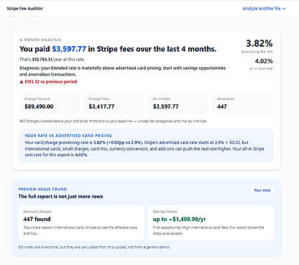Viewport: 299px width, 265px height.
Task: Click the 'Analyze another file' link
Action: 264,9
